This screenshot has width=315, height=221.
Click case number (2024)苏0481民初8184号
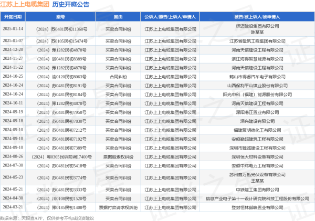coord(61,94)
